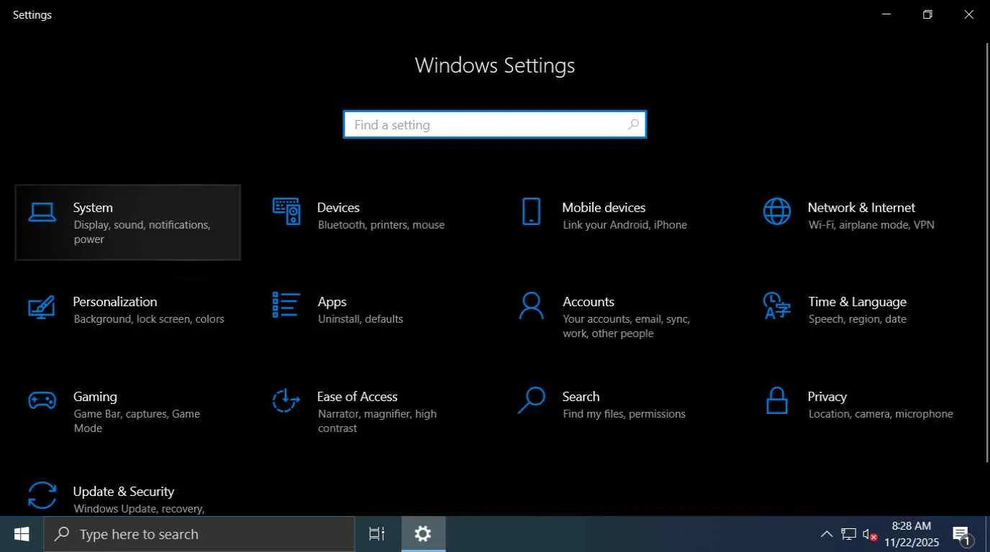Open the Action Center notifications icon
Viewport: 990px width, 552px height.
(x=962, y=535)
